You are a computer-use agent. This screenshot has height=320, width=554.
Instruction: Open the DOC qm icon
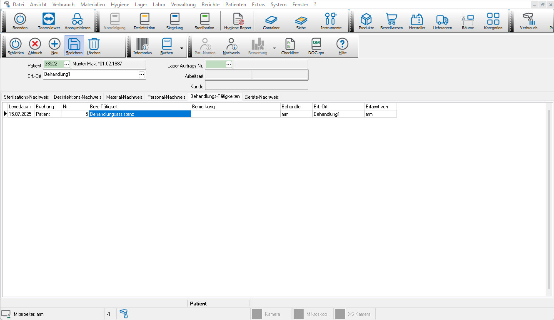pyautogui.click(x=316, y=46)
